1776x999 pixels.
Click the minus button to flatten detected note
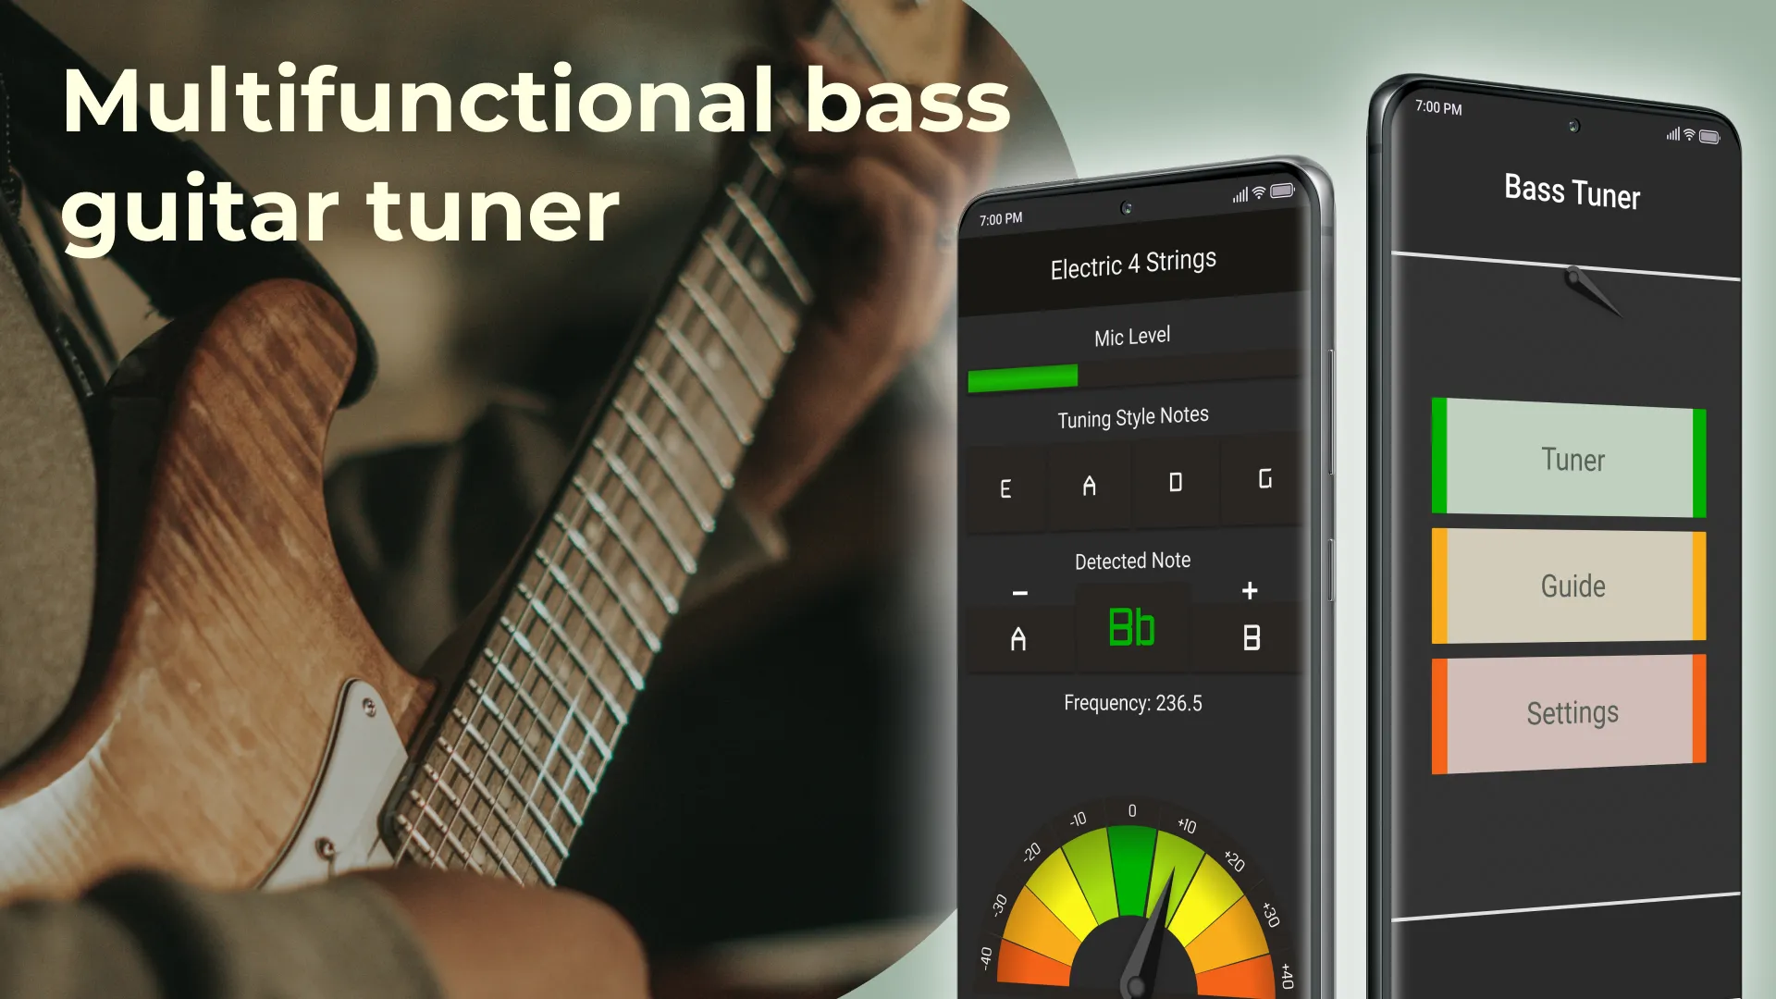pyautogui.click(x=1019, y=593)
